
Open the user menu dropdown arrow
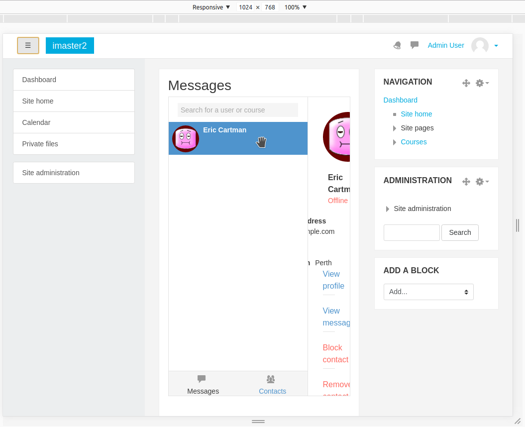coord(496,46)
